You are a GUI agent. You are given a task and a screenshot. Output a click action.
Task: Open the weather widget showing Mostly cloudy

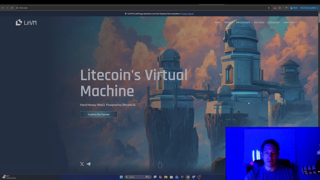[x=9, y=177]
